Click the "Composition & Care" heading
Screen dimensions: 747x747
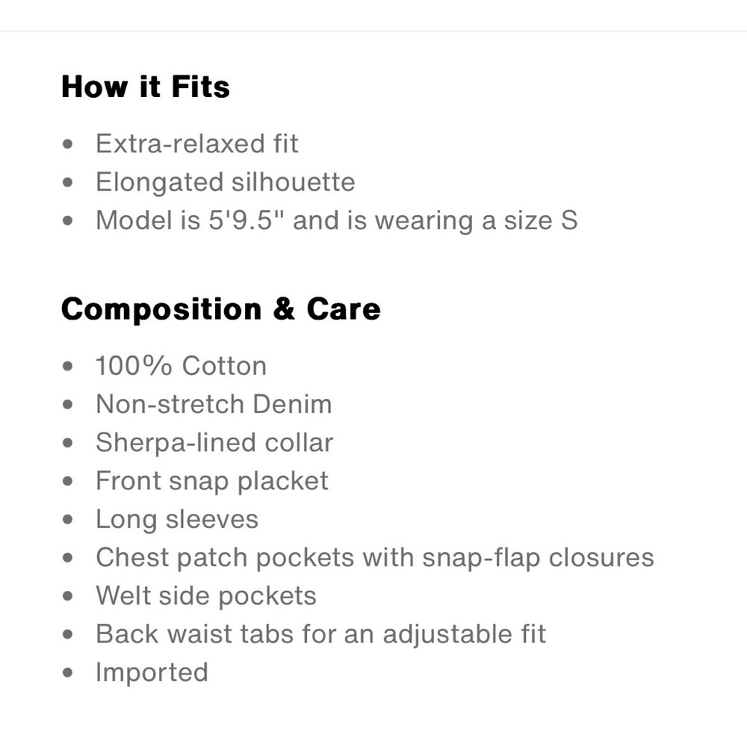[x=220, y=309]
